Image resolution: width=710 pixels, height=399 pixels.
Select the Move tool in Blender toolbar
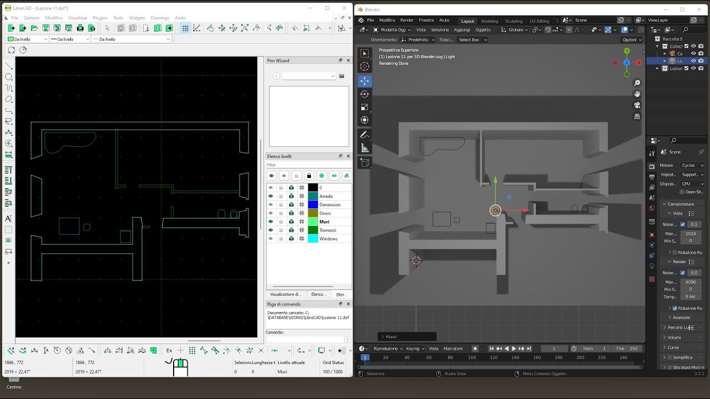tap(364, 81)
